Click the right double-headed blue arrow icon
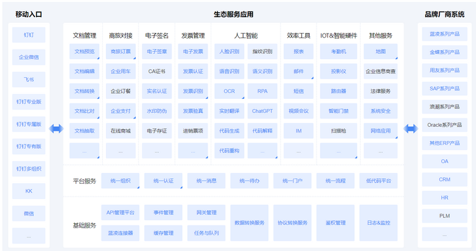This screenshot has height=251, width=476. (411, 129)
